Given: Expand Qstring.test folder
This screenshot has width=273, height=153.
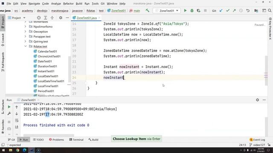Looking at the screenshot, I should (26, 42).
